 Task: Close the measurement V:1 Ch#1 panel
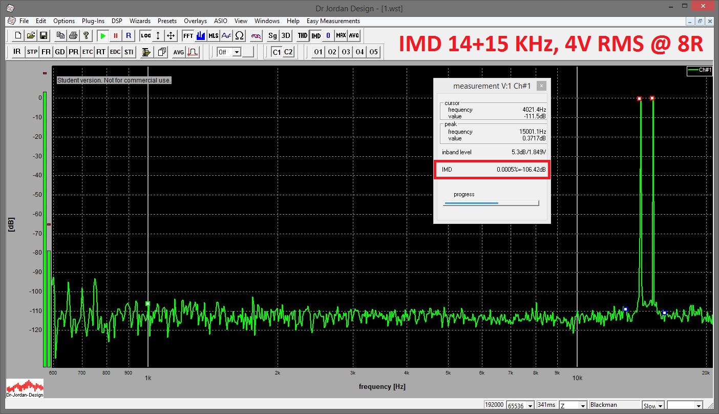(541, 86)
